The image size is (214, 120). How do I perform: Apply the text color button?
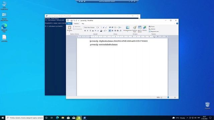101,31
